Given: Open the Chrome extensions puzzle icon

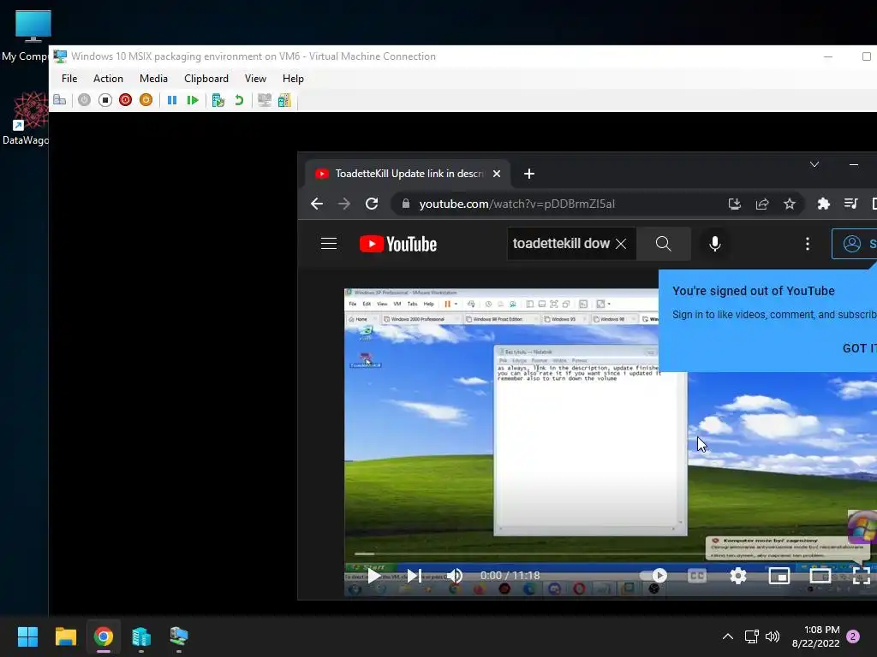Looking at the screenshot, I should (x=823, y=204).
